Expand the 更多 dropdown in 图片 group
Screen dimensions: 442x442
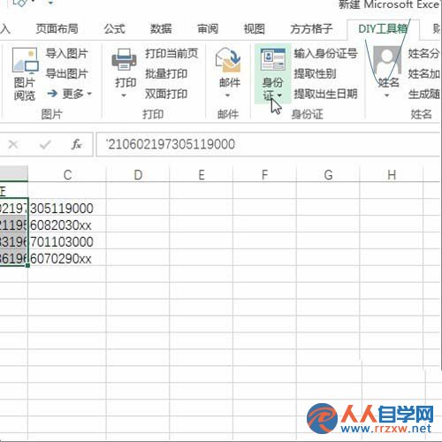70,94
